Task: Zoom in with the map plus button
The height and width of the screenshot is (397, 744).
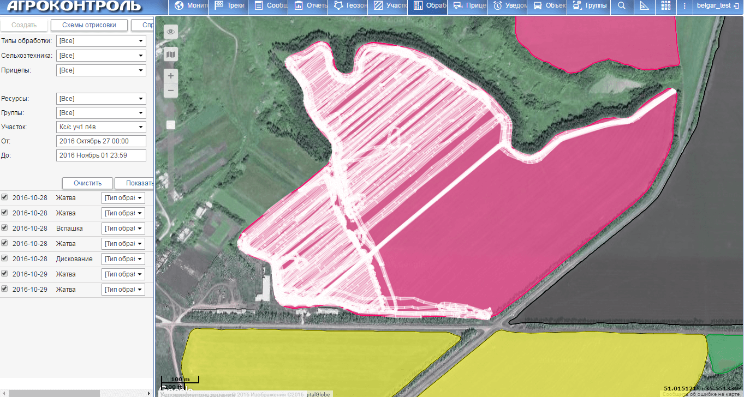Action: [171, 76]
